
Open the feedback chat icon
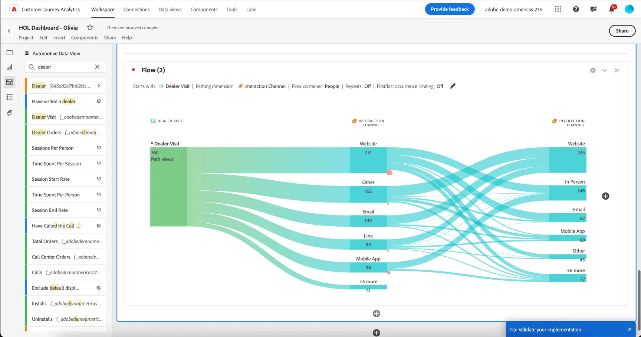pyautogui.click(x=594, y=9)
